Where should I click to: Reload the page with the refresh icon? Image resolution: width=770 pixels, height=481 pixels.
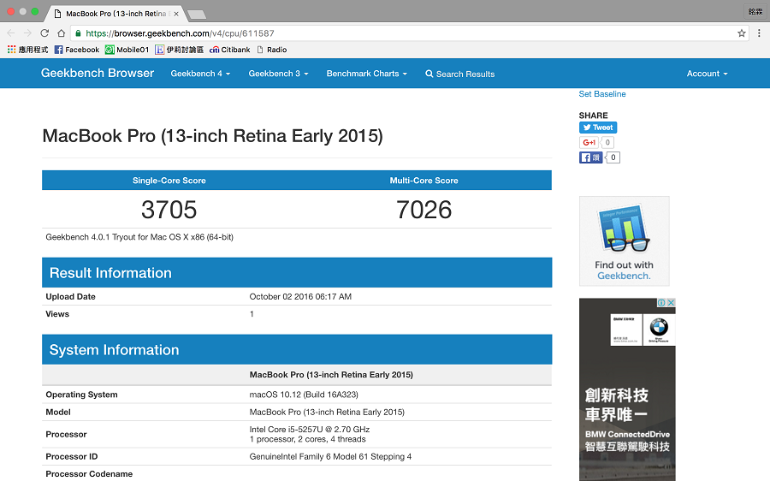tap(44, 33)
